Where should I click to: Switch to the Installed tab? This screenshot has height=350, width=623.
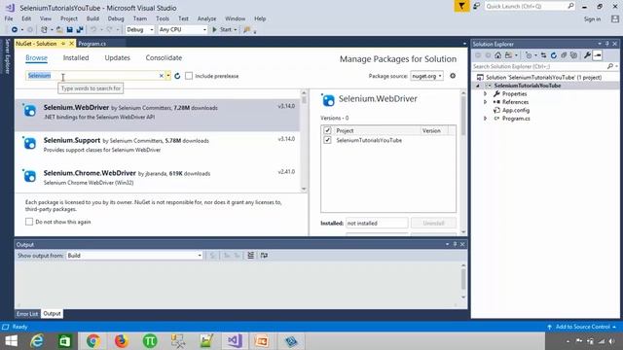(x=76, y=58)
